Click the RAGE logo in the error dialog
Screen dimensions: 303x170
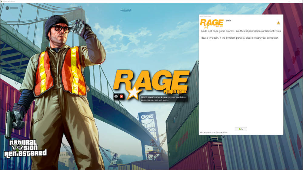(211, 24)
